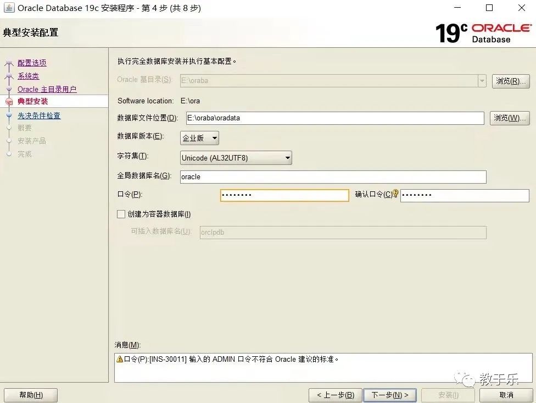Screen dimensions: 536x403
Task: Click 安装产品 step in sidebar
Action: point(32,141)
